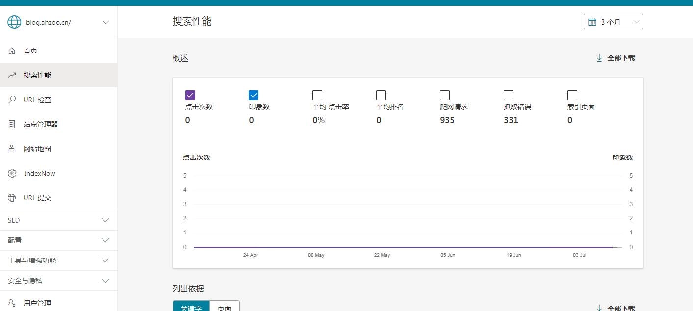Open 站点管理器 via its sidebar icon
The width and height of the screenshot is (693, 311).
pyautogui.click(x=12, y=124)
